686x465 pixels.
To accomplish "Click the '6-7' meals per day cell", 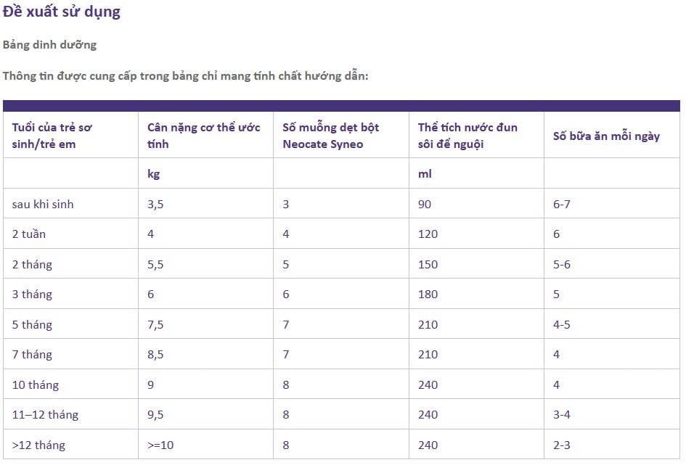I will pyautogui.click(x=561, y=205).
